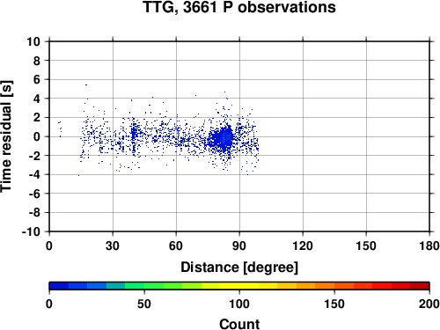Click the 50 tick label under colorbar
Screen dimensions: 440x330
tap(144, 304)
